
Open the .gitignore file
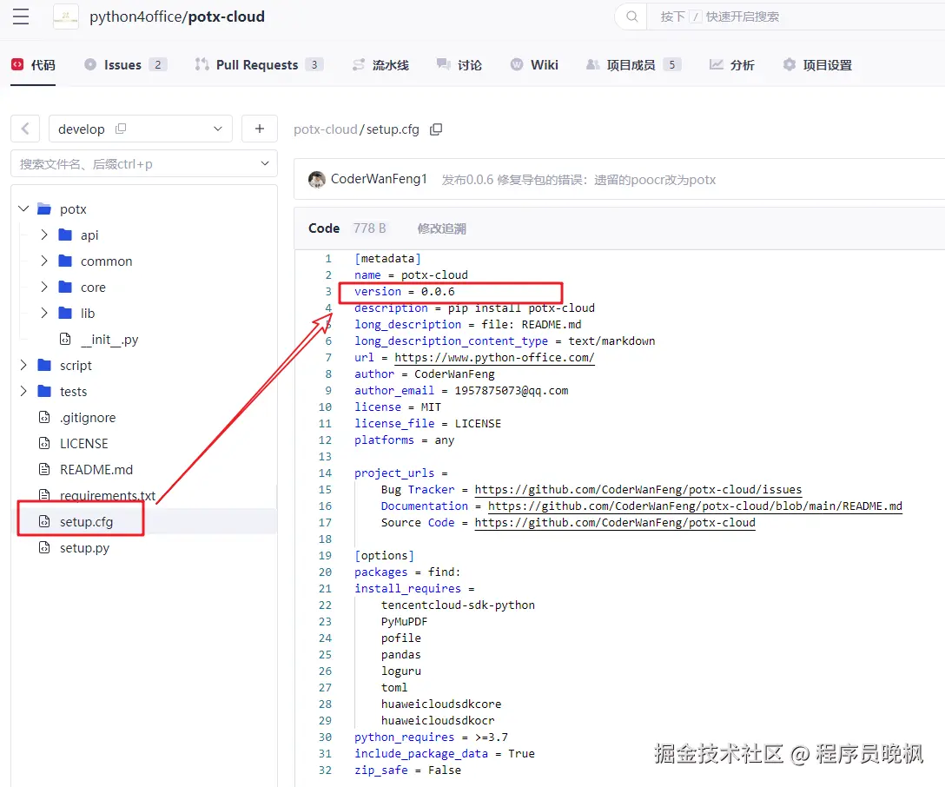coord(88,417)
